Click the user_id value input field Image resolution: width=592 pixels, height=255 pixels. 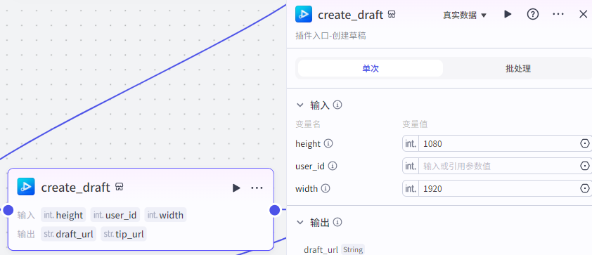point(498,166)
